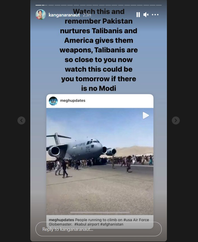Click the story overlay text about Modi

coord(99,50)
